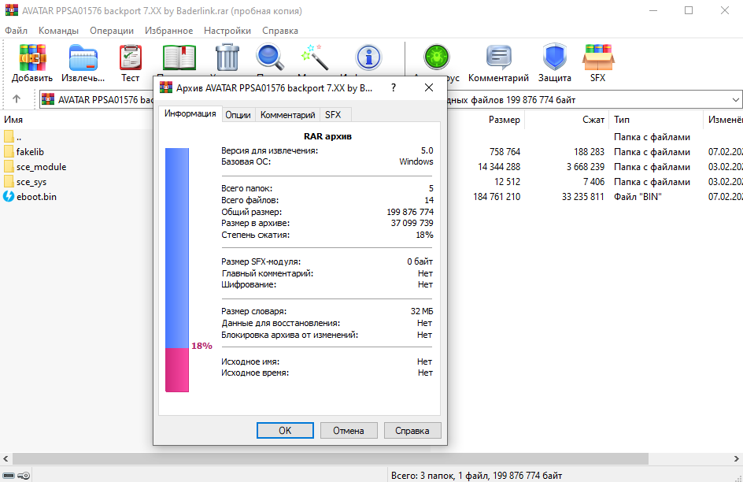Click the packed value 7 406
Image resolution: width=743 pixels, height=482 pixels.
point(593,182)
